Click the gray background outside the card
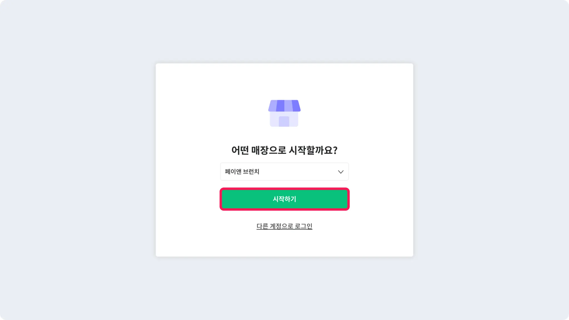The height and width of the screenshot is (320, 569). coord(78,160)
